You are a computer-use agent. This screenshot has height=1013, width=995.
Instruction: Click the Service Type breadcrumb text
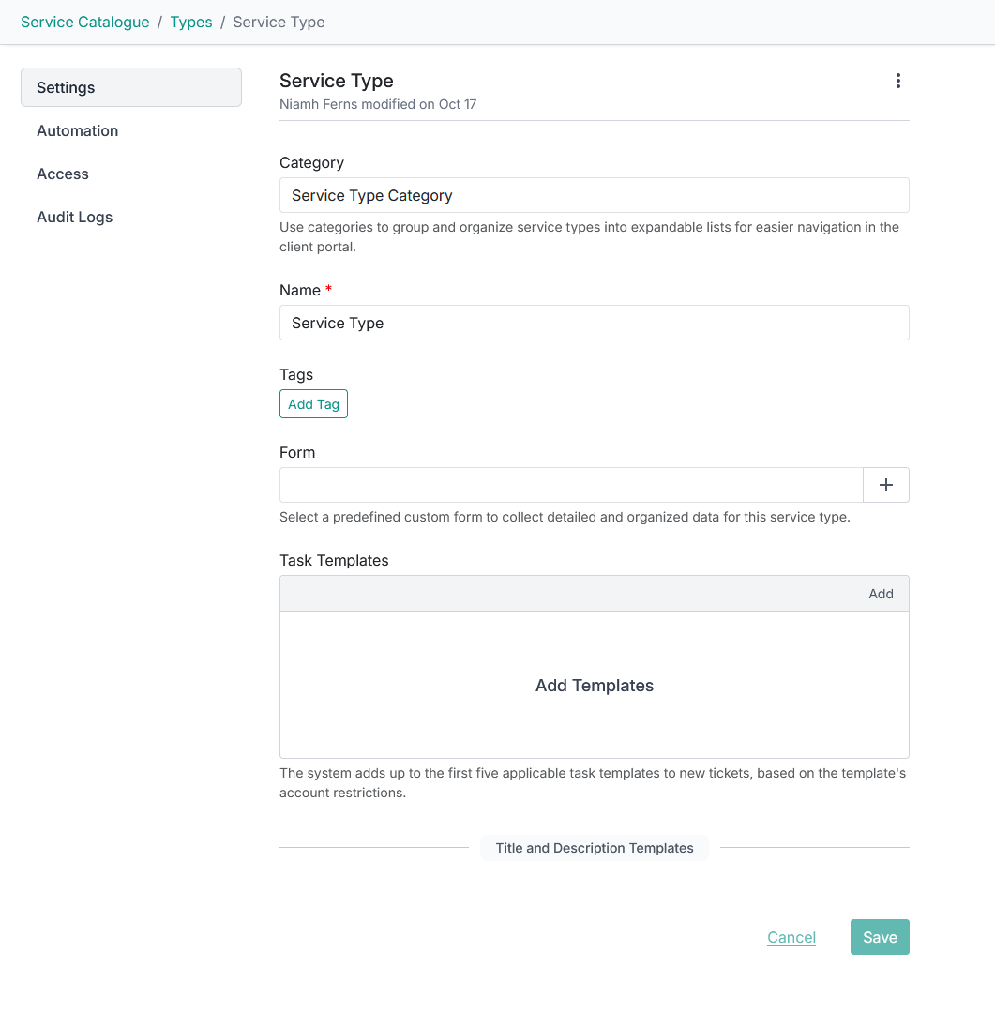point(279,22)
